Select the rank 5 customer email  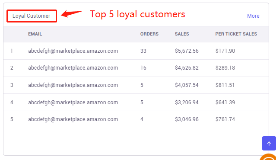coord(73,119)
